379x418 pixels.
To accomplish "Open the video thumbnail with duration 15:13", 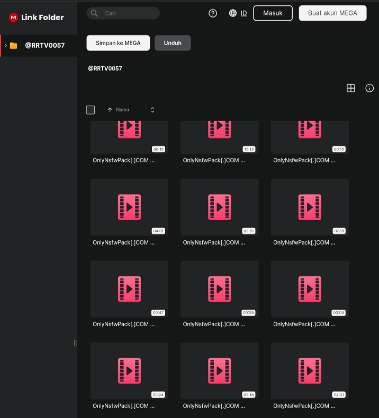I will (220, 137).
